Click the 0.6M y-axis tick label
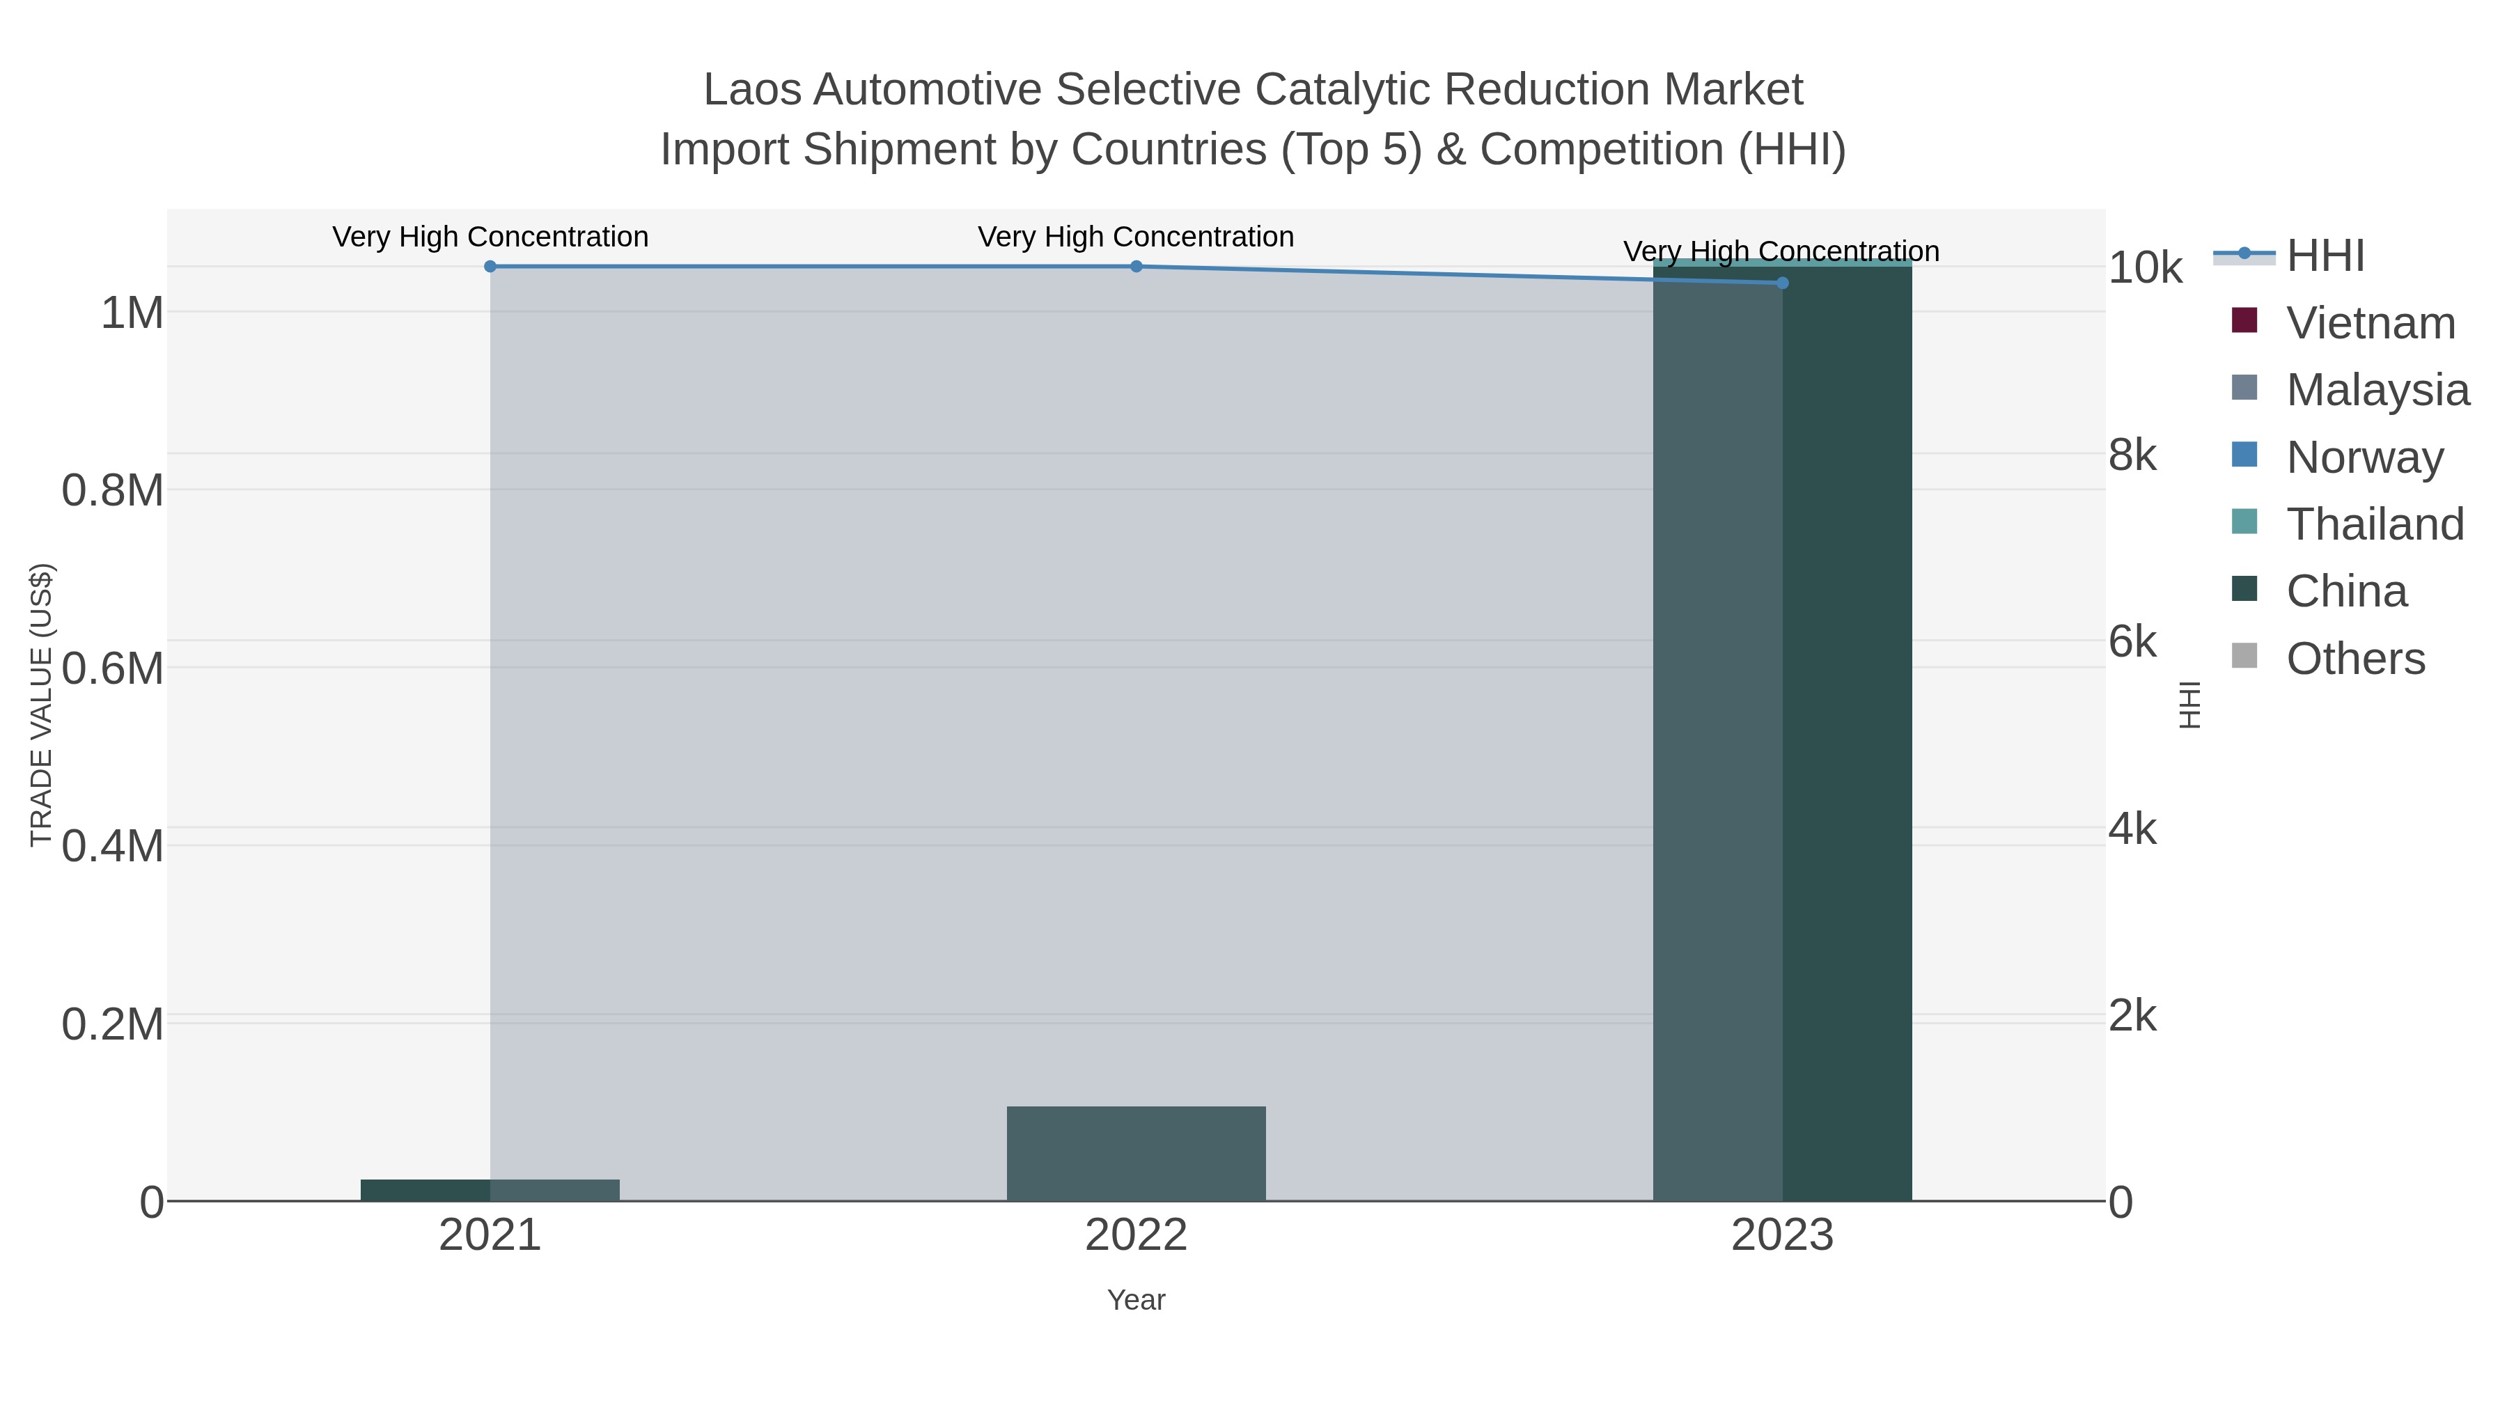The width and height of the screenshot is (2507, 1410). coord(113,668)
